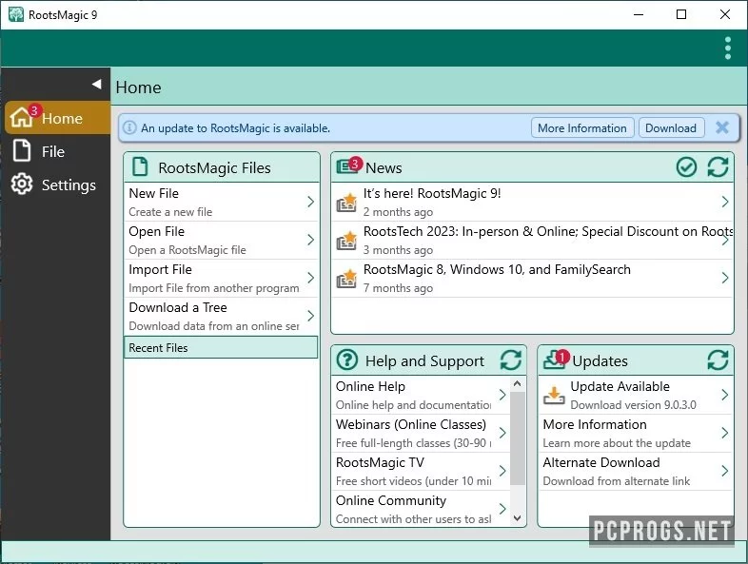Viewport: 748px width, 564px height.
Task: Click chevron next to Webinars
Action: click(x=502, y=433)
